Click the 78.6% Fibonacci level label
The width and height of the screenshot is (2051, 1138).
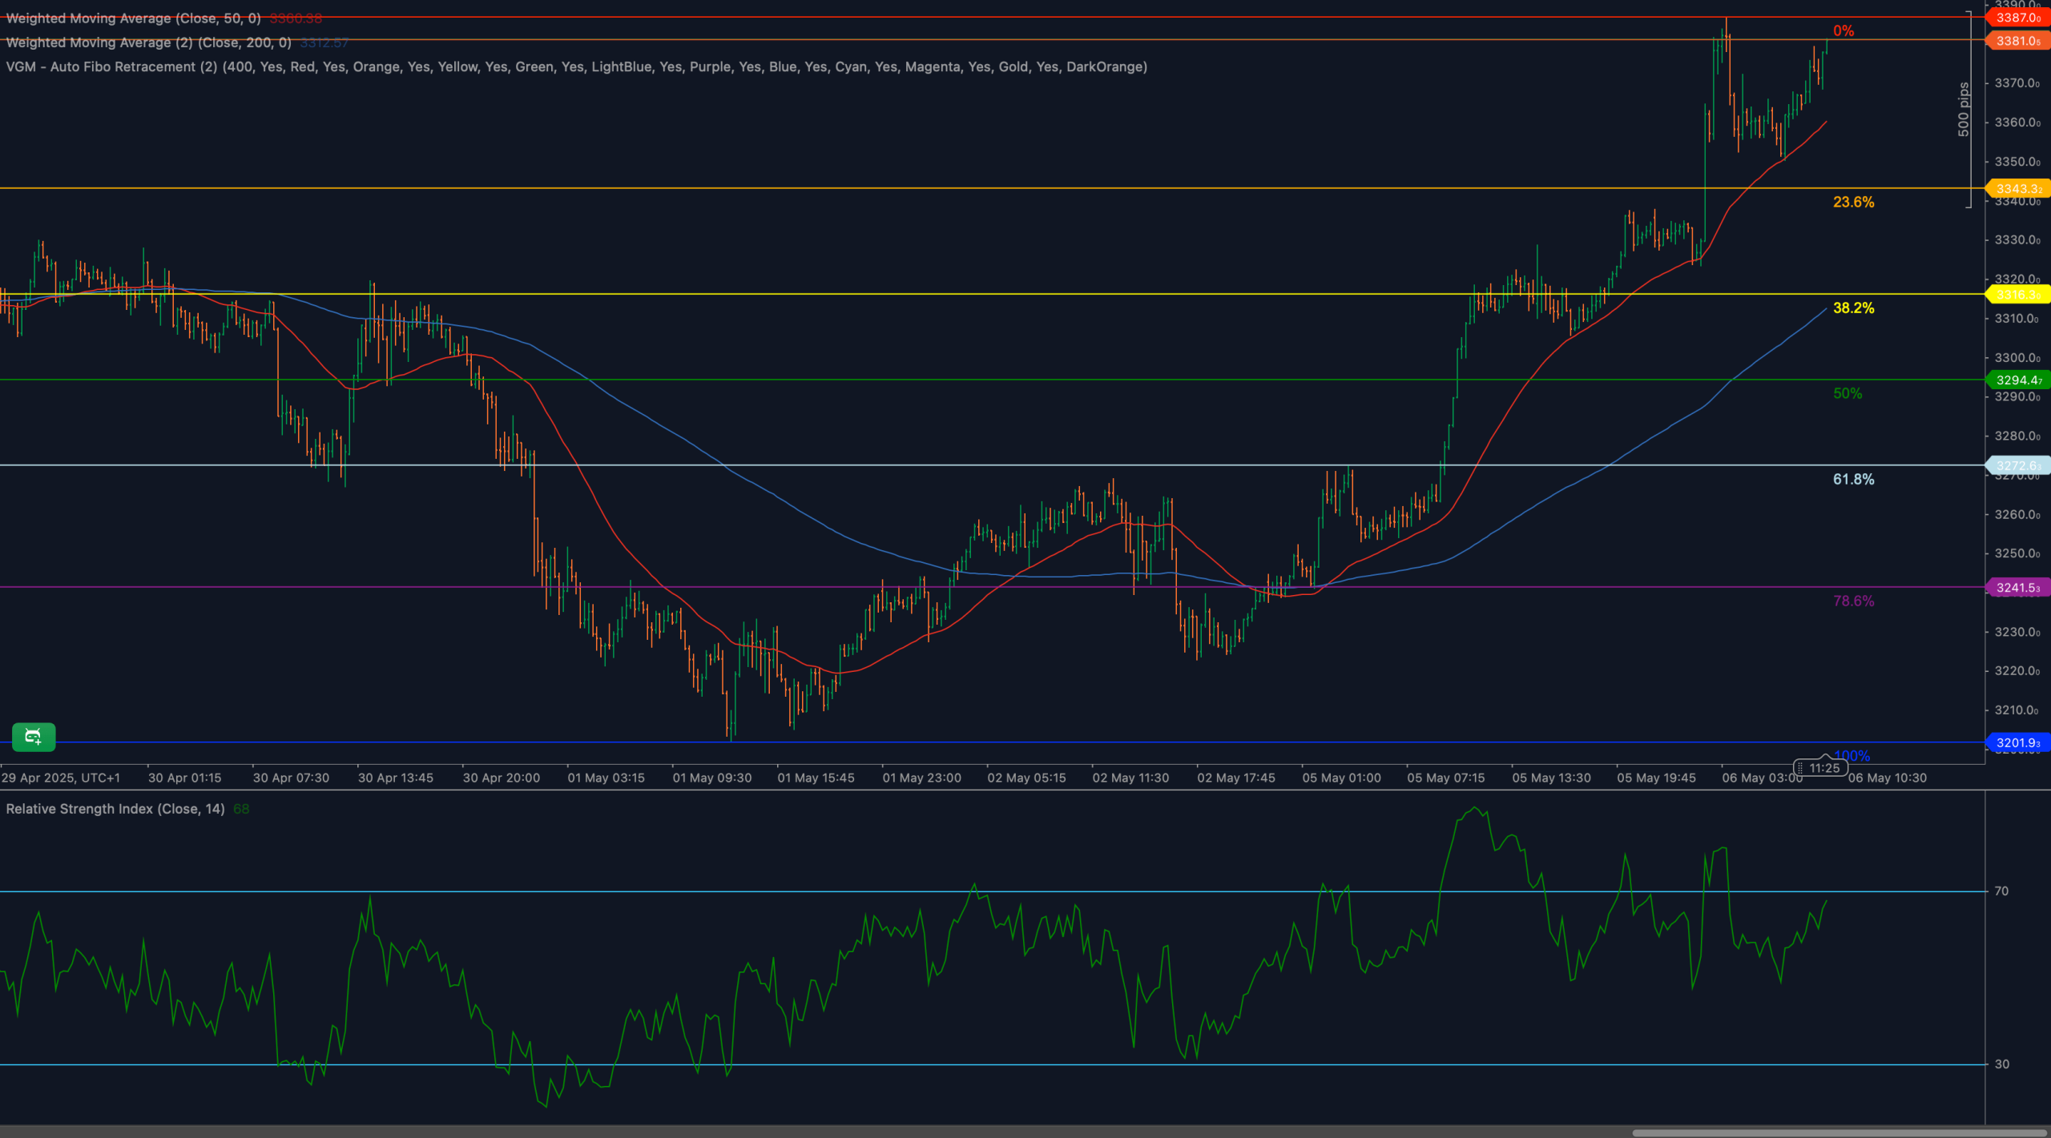1853,601
